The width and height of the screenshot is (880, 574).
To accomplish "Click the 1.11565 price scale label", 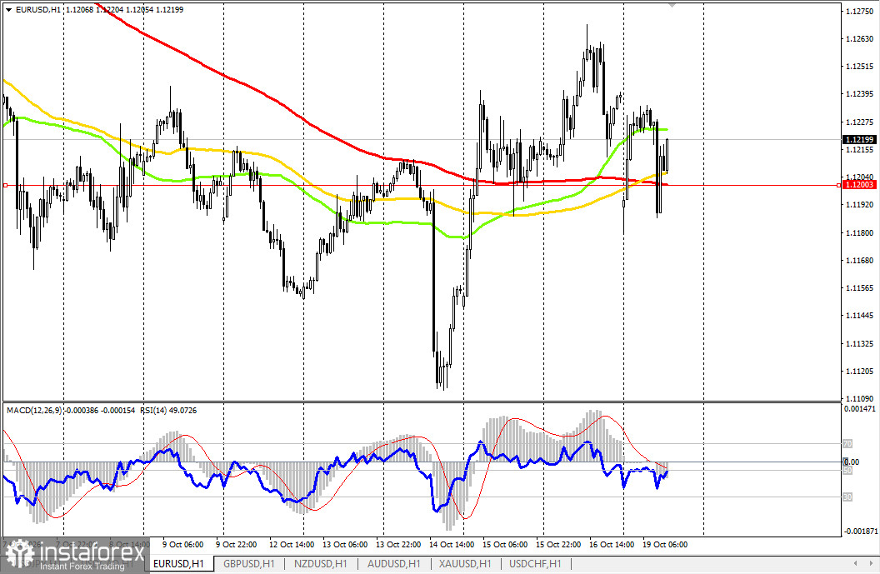I will pyautogui.click(x=859, y=288).
